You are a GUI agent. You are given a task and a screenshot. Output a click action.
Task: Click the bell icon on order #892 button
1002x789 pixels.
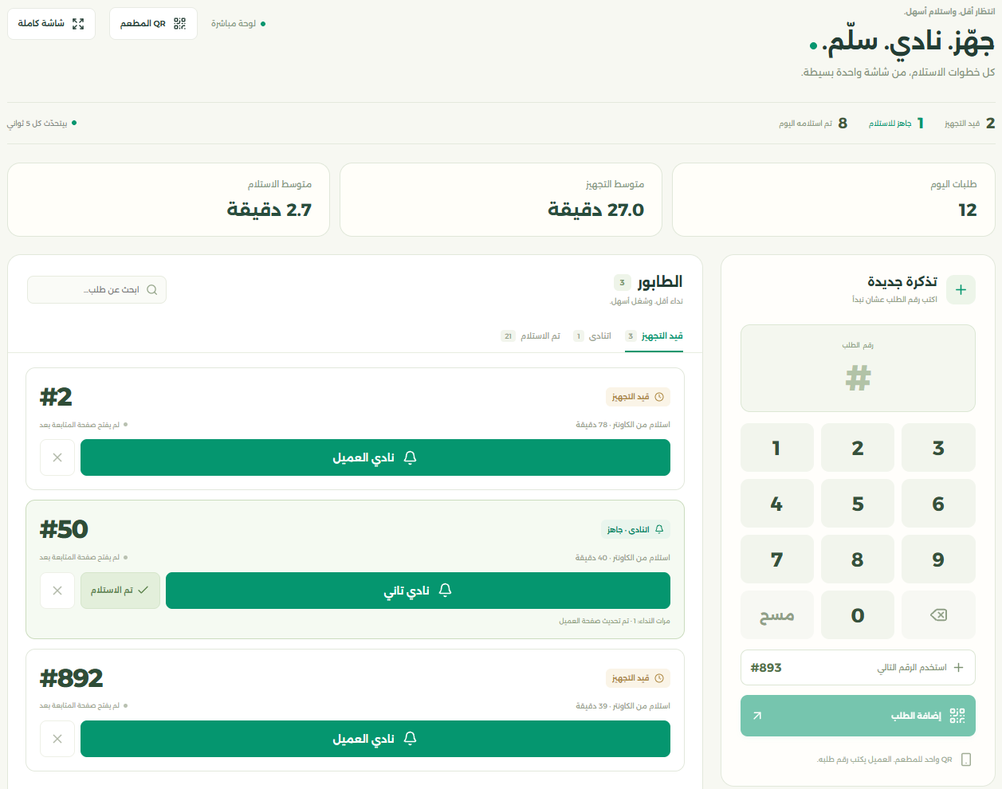click(x=410, y=739)
